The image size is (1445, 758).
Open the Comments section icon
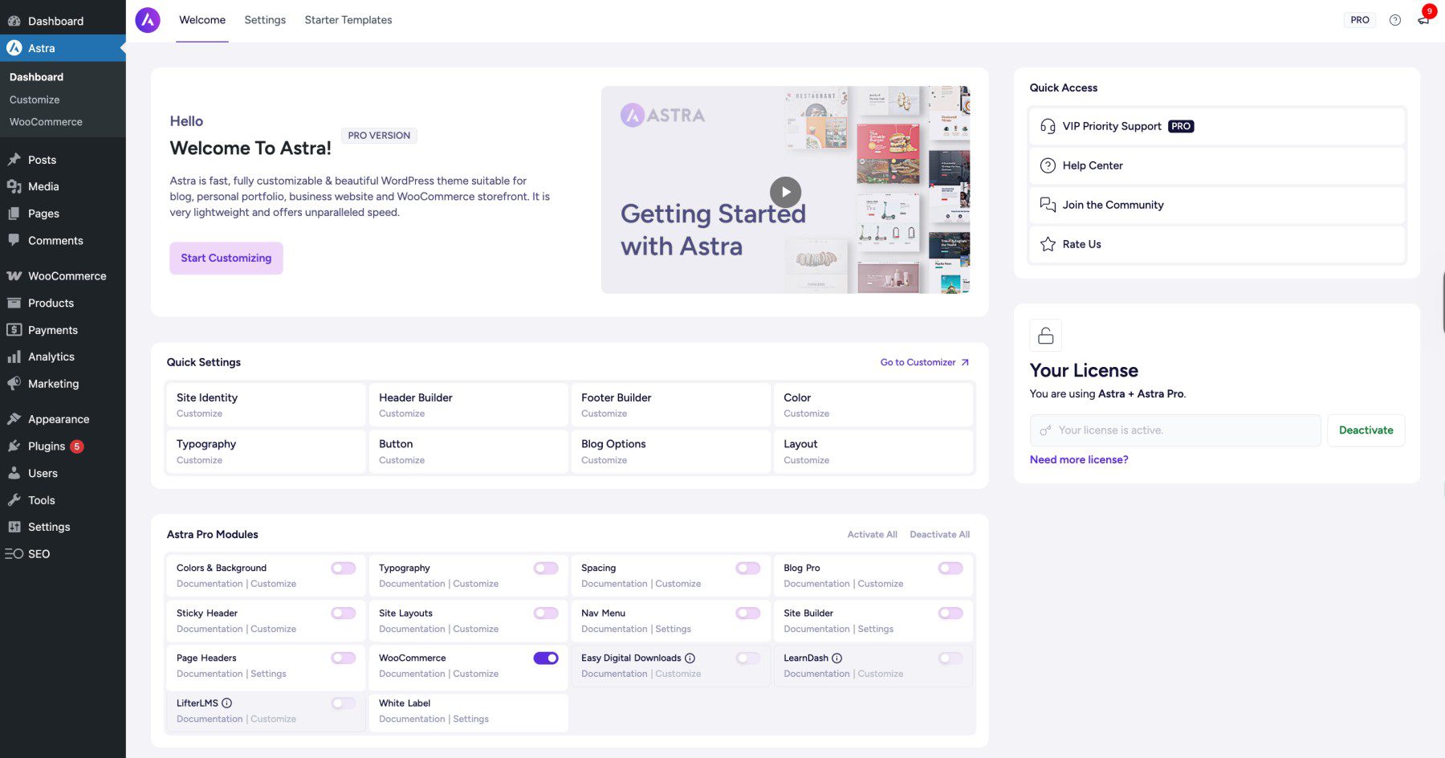15,240
